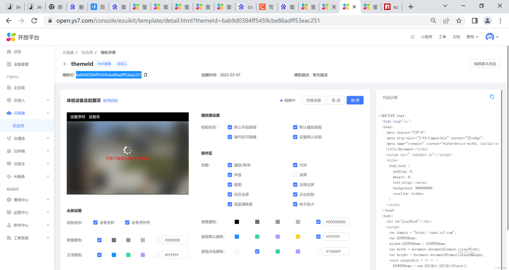The height and width of the screenshot is (270, 509).
Task: Click the 保存 button
Action: click(x=355, y=100)
